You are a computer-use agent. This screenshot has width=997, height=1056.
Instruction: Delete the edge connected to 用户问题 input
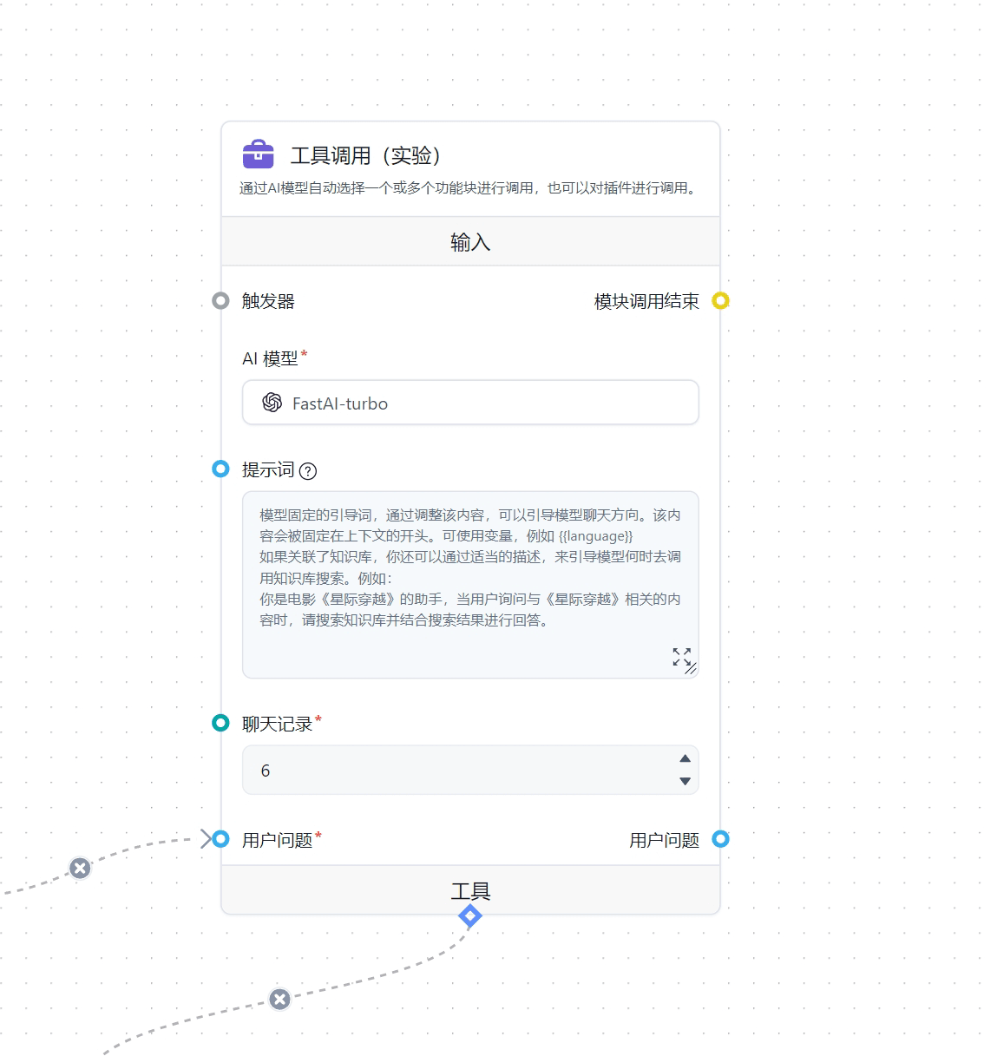tap(80, 868)
